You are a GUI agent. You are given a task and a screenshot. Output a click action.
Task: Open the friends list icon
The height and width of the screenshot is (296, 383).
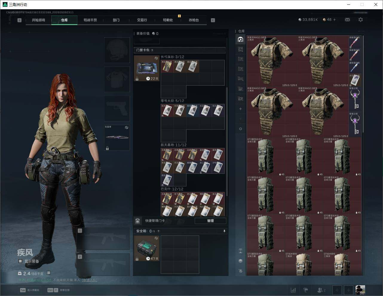[x=321, y=290]
